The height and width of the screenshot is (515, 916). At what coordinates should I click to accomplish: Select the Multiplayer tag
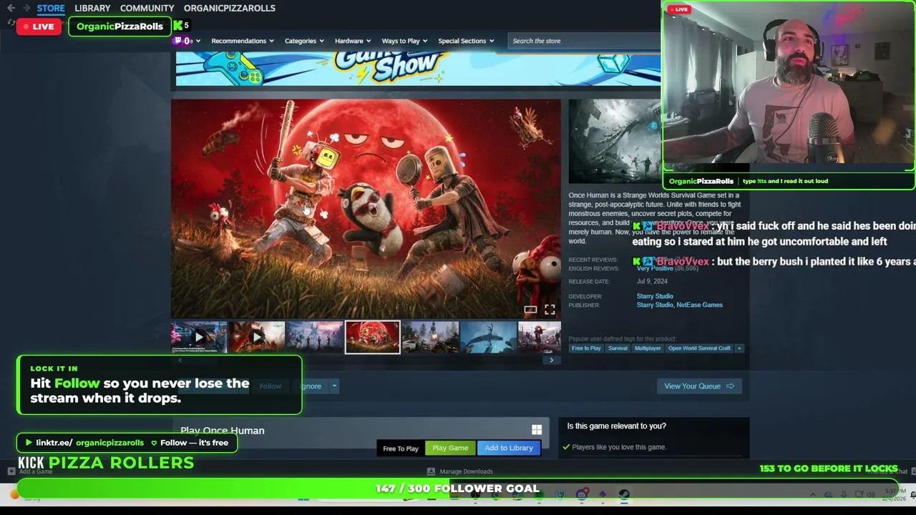[648, 348]
